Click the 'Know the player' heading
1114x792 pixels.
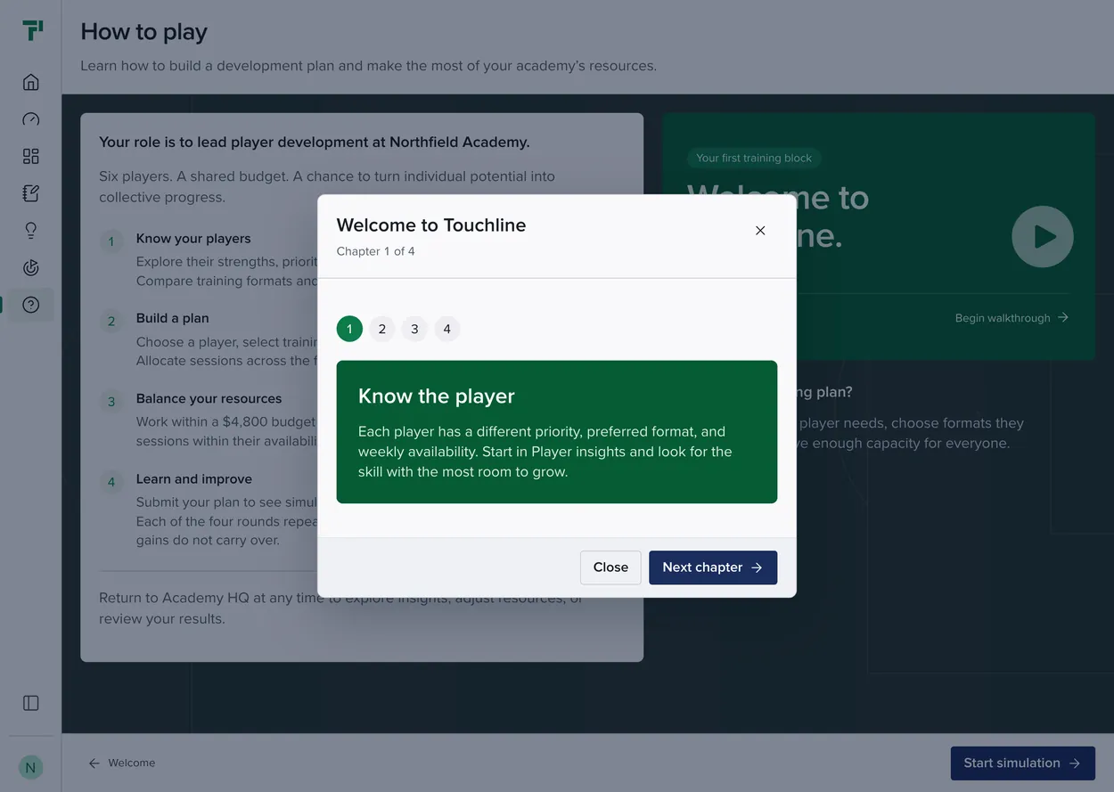pos(437,396)
